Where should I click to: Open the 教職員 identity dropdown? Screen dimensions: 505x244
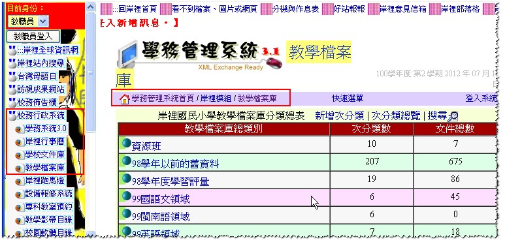(27, 22)
